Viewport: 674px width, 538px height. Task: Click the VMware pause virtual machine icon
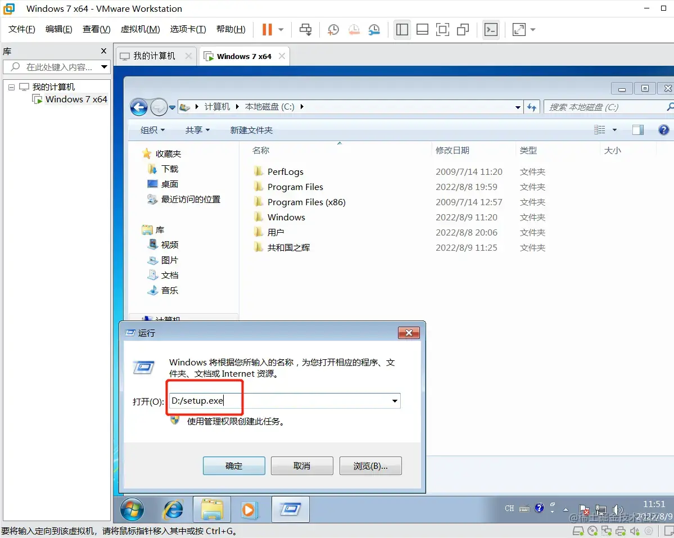click(x=267, y=30)
